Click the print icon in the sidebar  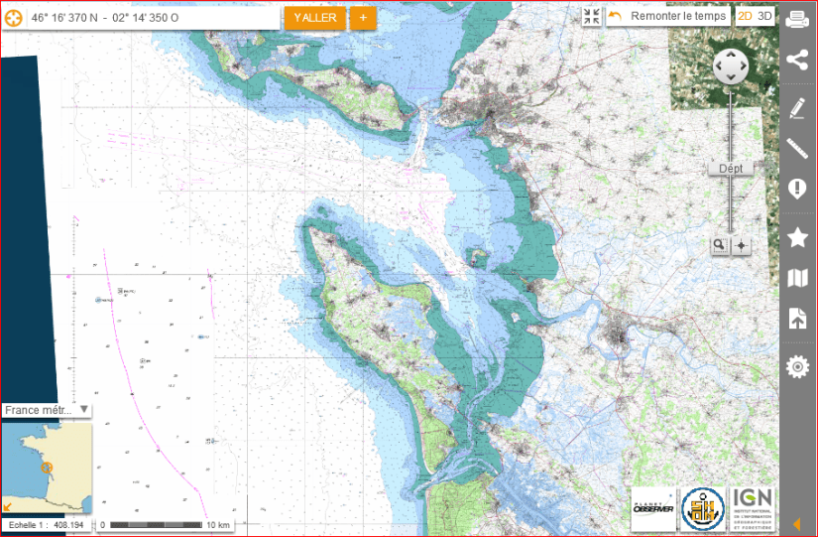point(797,19)
